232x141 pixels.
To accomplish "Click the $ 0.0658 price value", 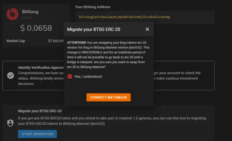I will coord(36,28).
